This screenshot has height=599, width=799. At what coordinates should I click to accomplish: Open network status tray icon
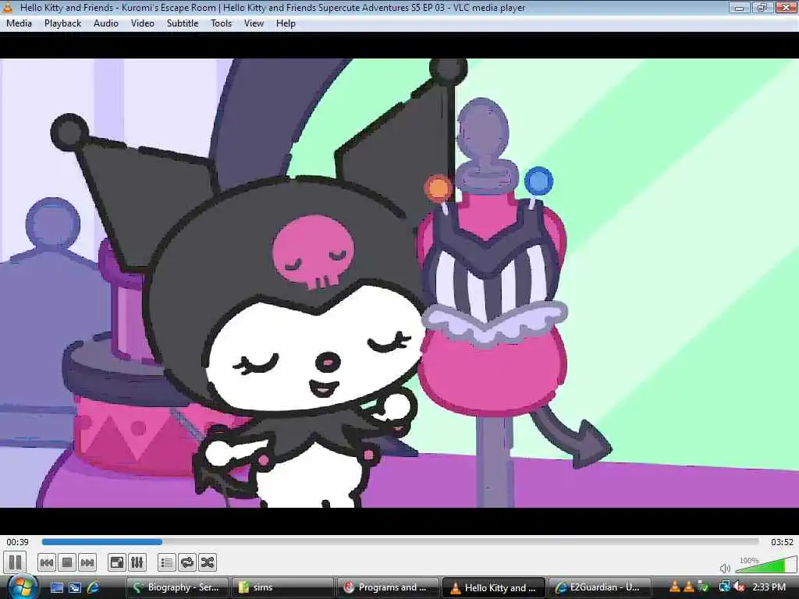[x=724, y=587]
